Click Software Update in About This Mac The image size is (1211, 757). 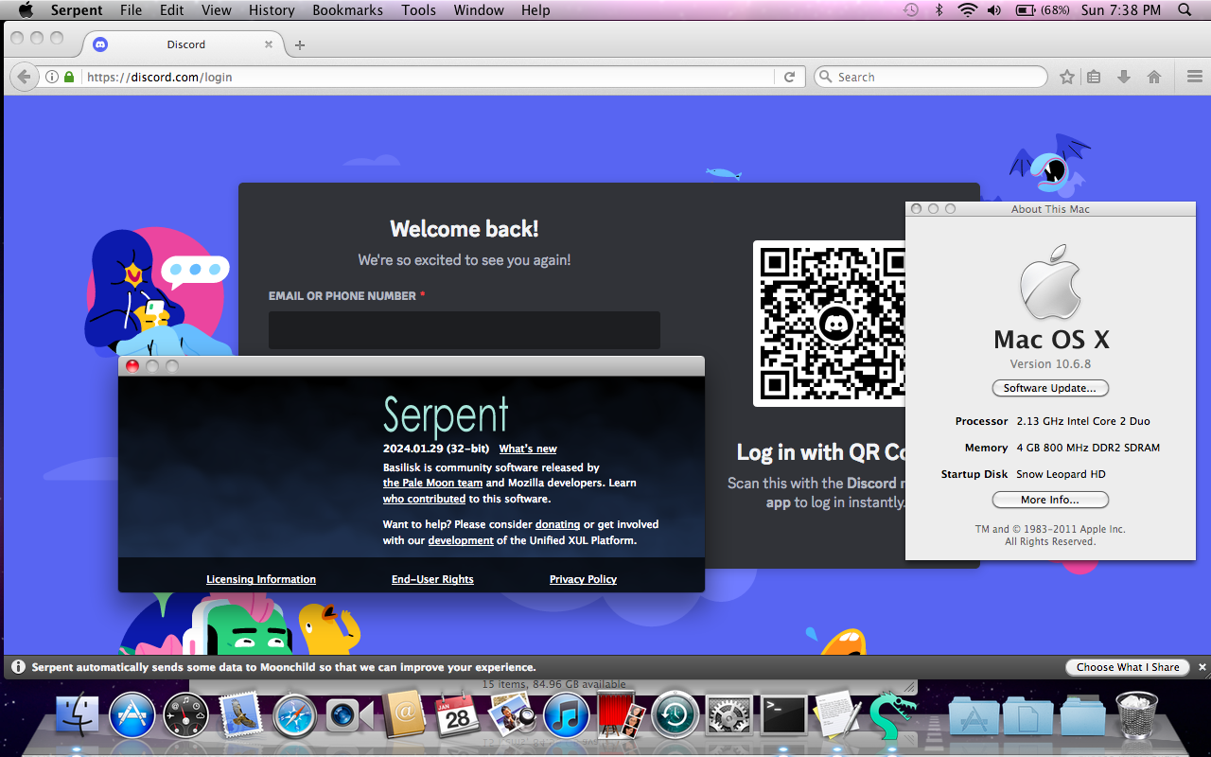(x=1050, y=388)
